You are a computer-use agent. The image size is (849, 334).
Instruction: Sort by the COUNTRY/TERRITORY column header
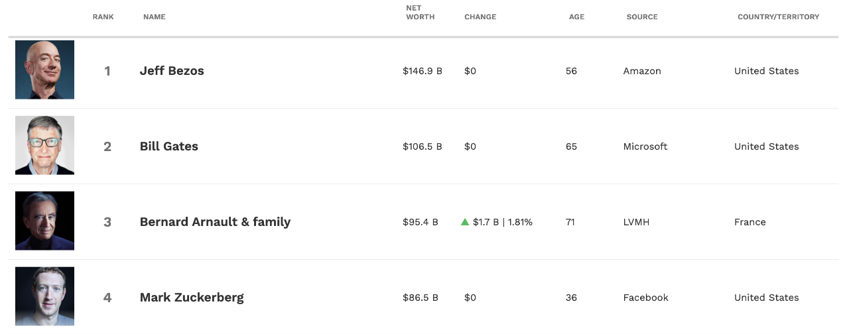(778, 17)
